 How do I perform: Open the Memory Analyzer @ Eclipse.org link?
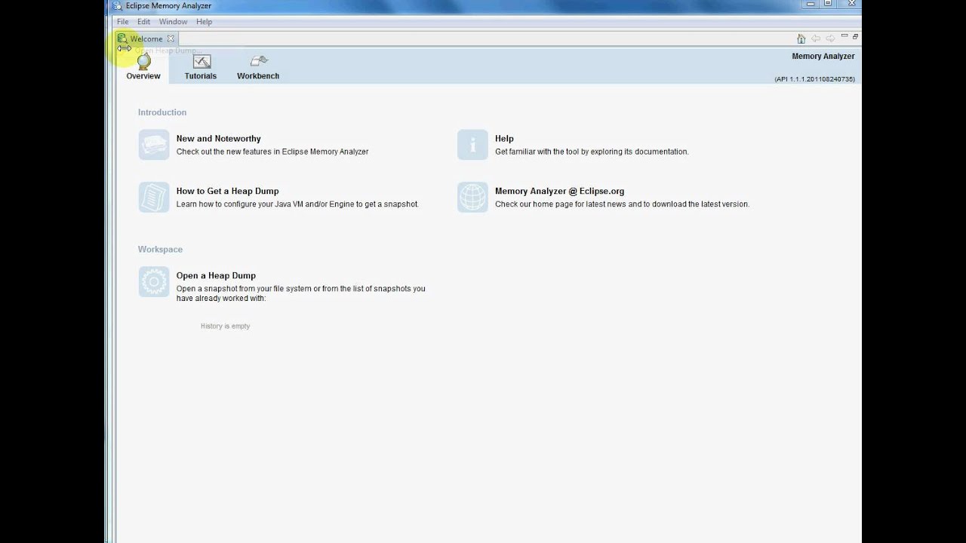coord(560,192)
